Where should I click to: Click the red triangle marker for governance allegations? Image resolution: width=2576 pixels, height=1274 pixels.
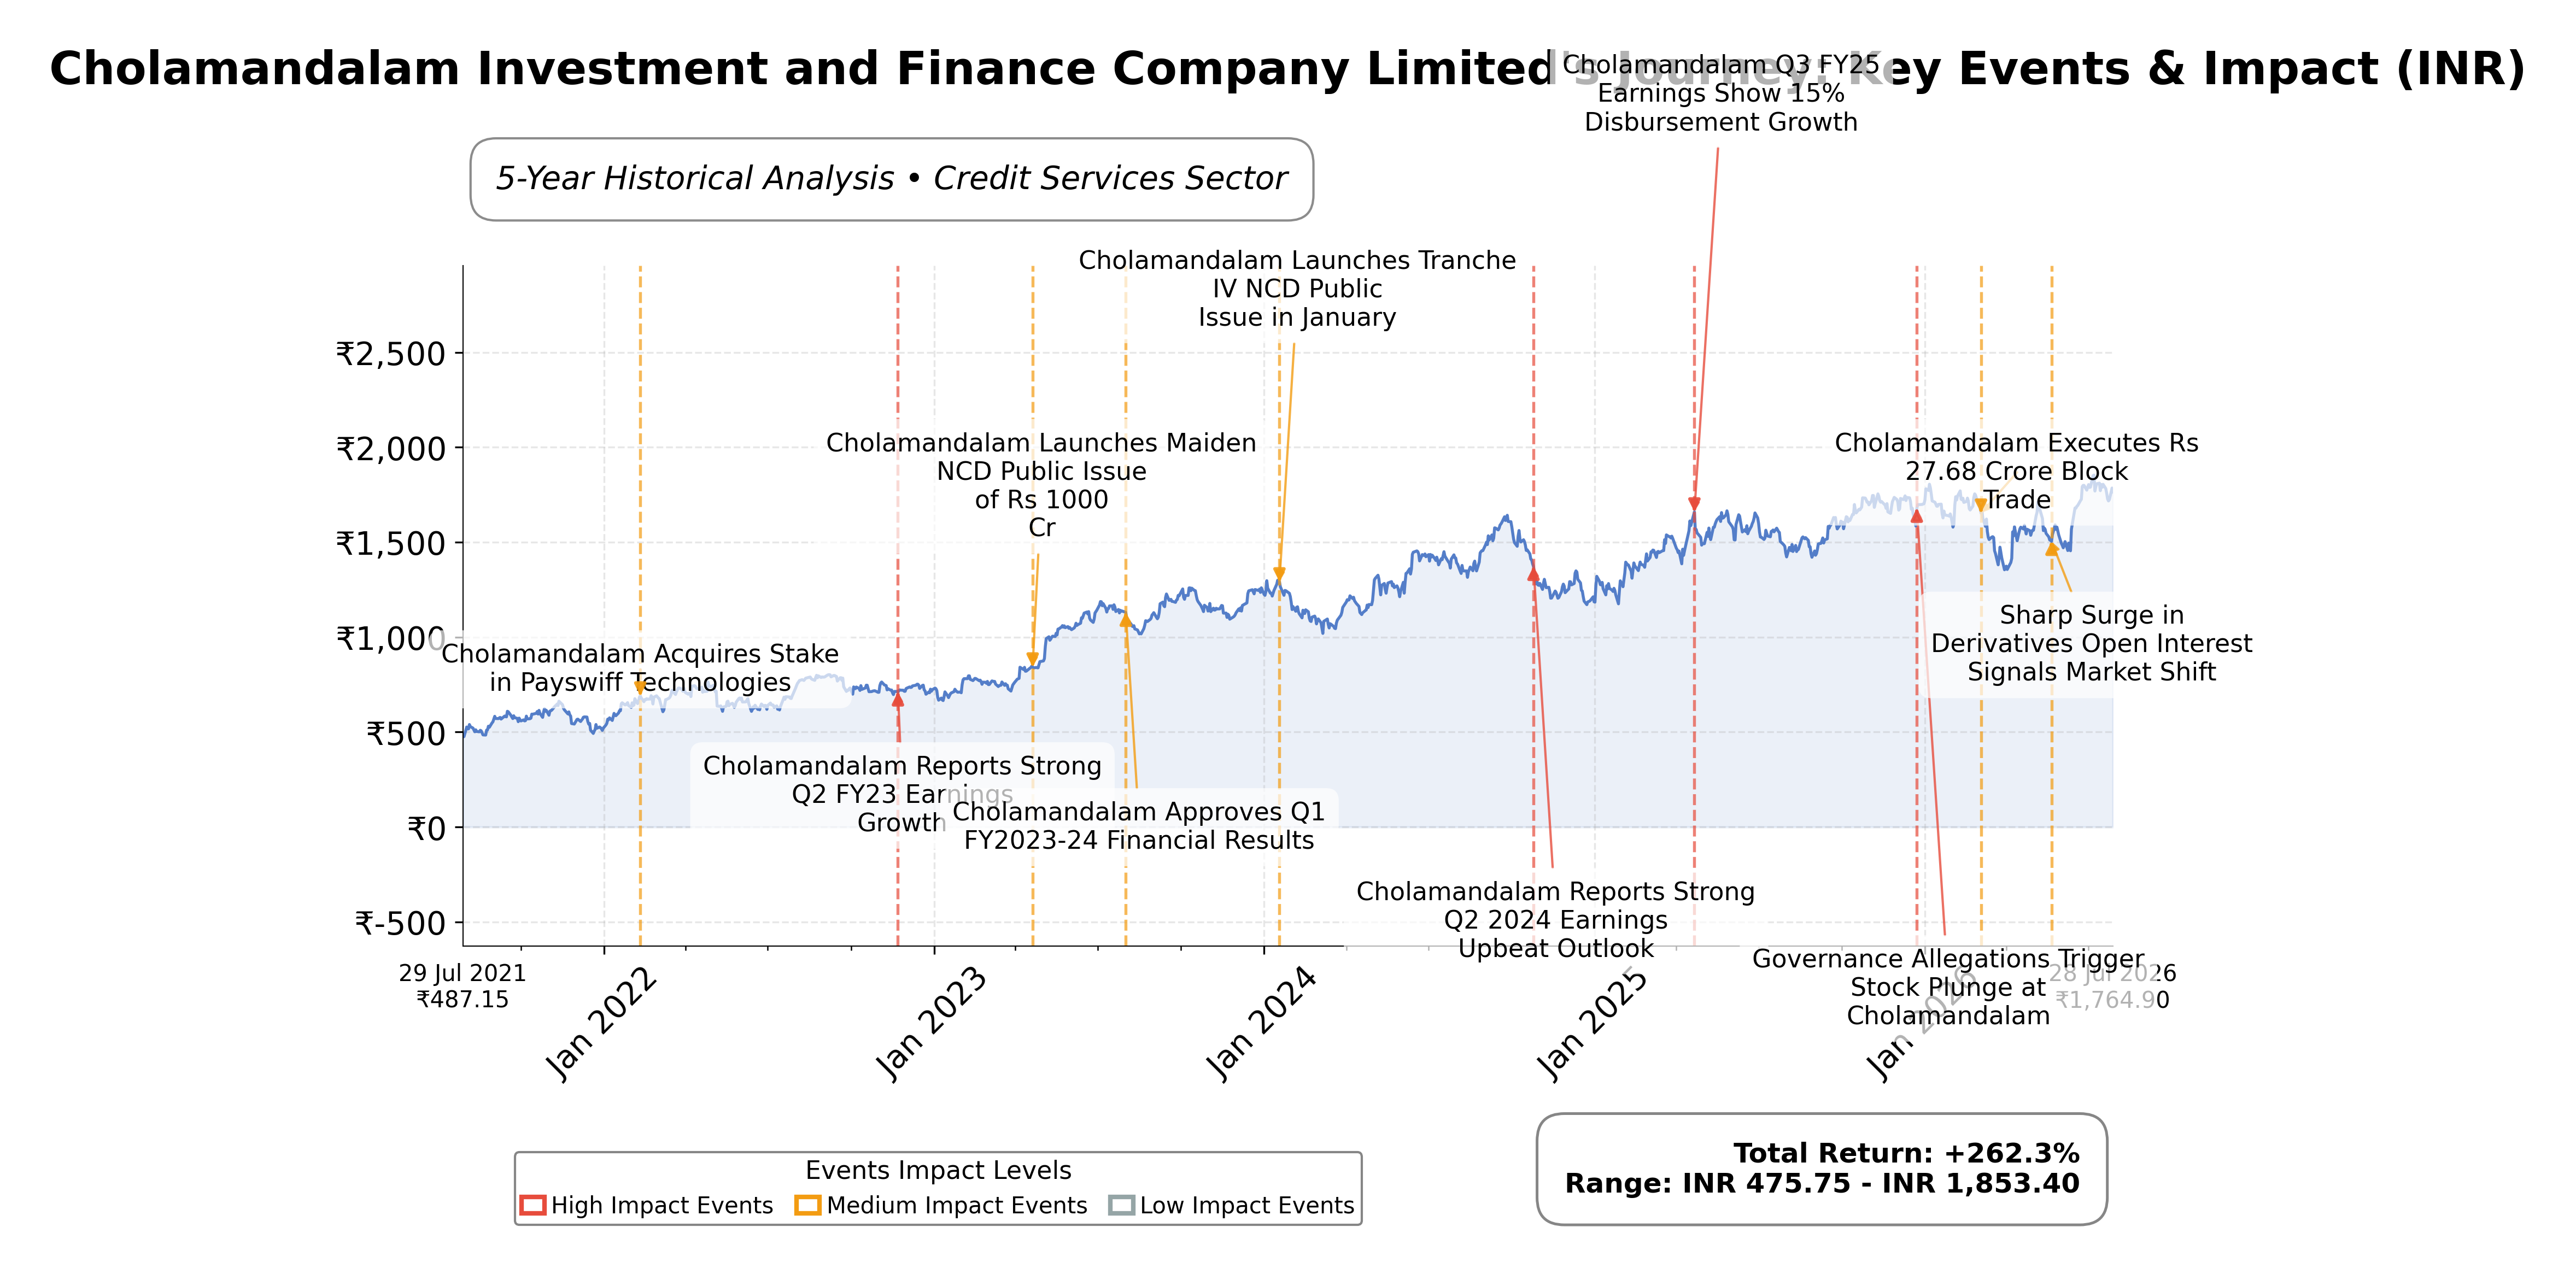1916,516
